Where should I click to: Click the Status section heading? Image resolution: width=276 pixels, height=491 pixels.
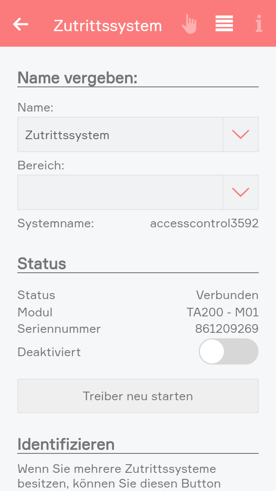pyautogui.click(x=42, y=263)
